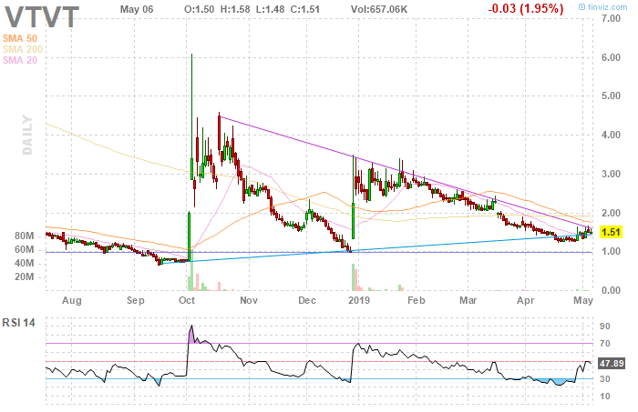
Task: Click the DAILY timeframe label
Action: point(27,135)
